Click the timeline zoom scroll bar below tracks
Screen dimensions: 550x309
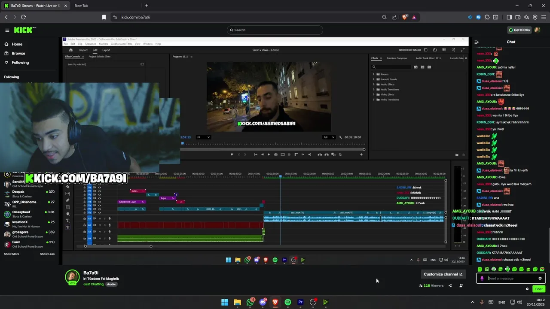point(118,246)
